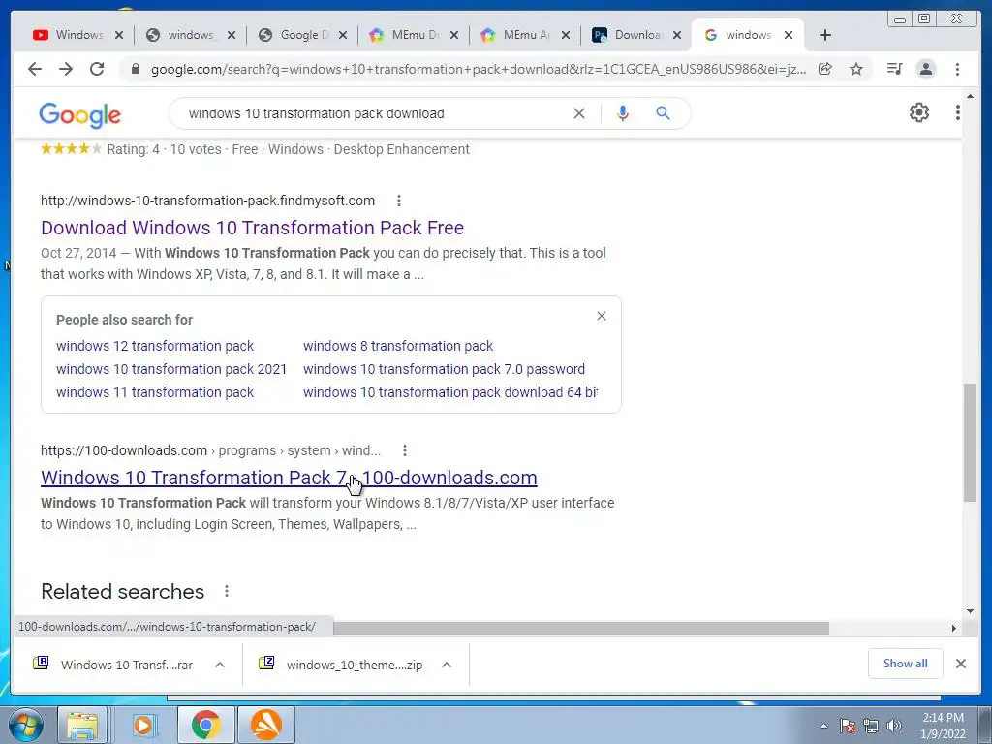Reload the current page

click(97, 69)
